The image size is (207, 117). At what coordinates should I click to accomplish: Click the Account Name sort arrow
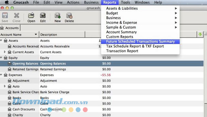click(x=36, y=34)
